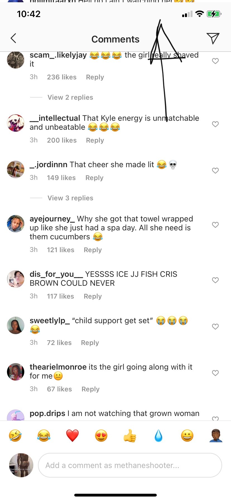Open the share paper-plane icon
Image resolution: width=231 pixels, height=501 pixels.
click(213, 38)
